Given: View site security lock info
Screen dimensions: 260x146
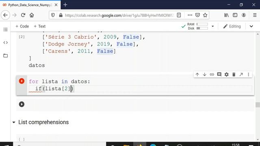Looking at the screenshot, I should pyautogui.click(x=61, y=15).
